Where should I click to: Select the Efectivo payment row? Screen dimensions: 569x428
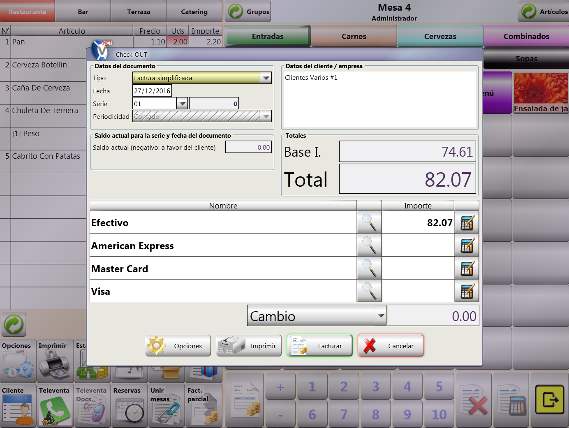[x=223, y=223]
